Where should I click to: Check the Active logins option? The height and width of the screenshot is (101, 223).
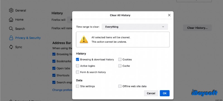[x=77, y=66]
